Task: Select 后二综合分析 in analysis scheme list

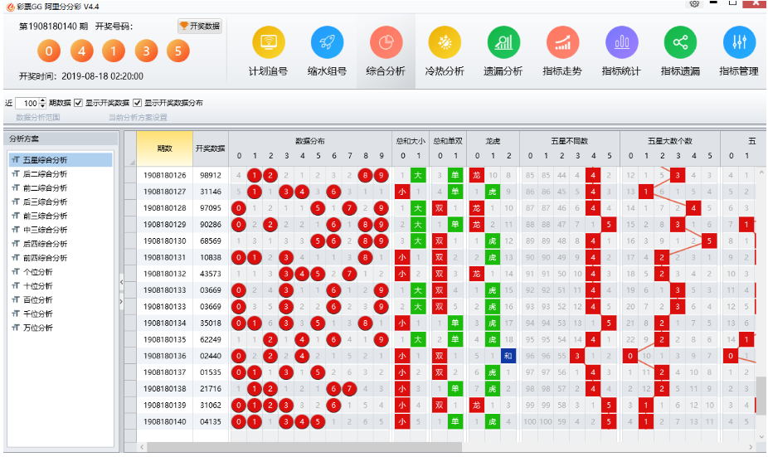Action: pos(45,174)
